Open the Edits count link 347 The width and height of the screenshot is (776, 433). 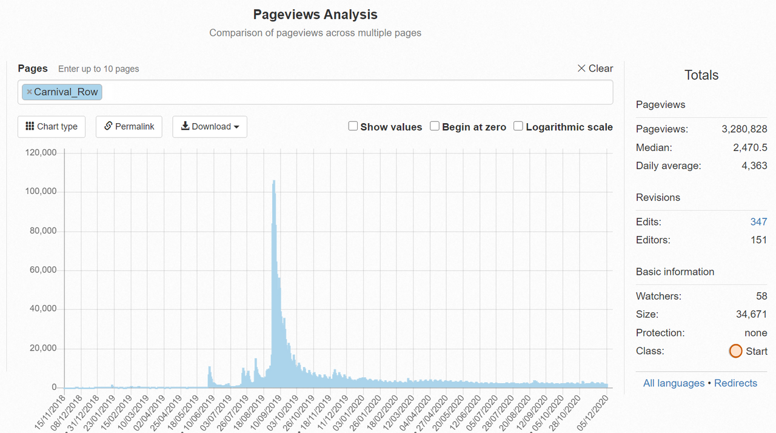point(758,222)
